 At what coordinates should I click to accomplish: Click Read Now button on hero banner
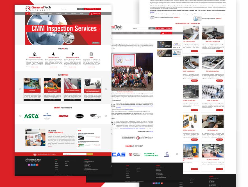point(96,43)
